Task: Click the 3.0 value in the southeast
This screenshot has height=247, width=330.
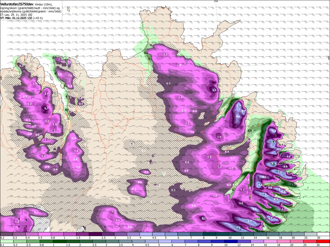Action: (x=241, y=203)
